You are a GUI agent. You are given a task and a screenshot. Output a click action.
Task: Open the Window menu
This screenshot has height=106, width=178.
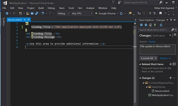[x=103, y=8]
